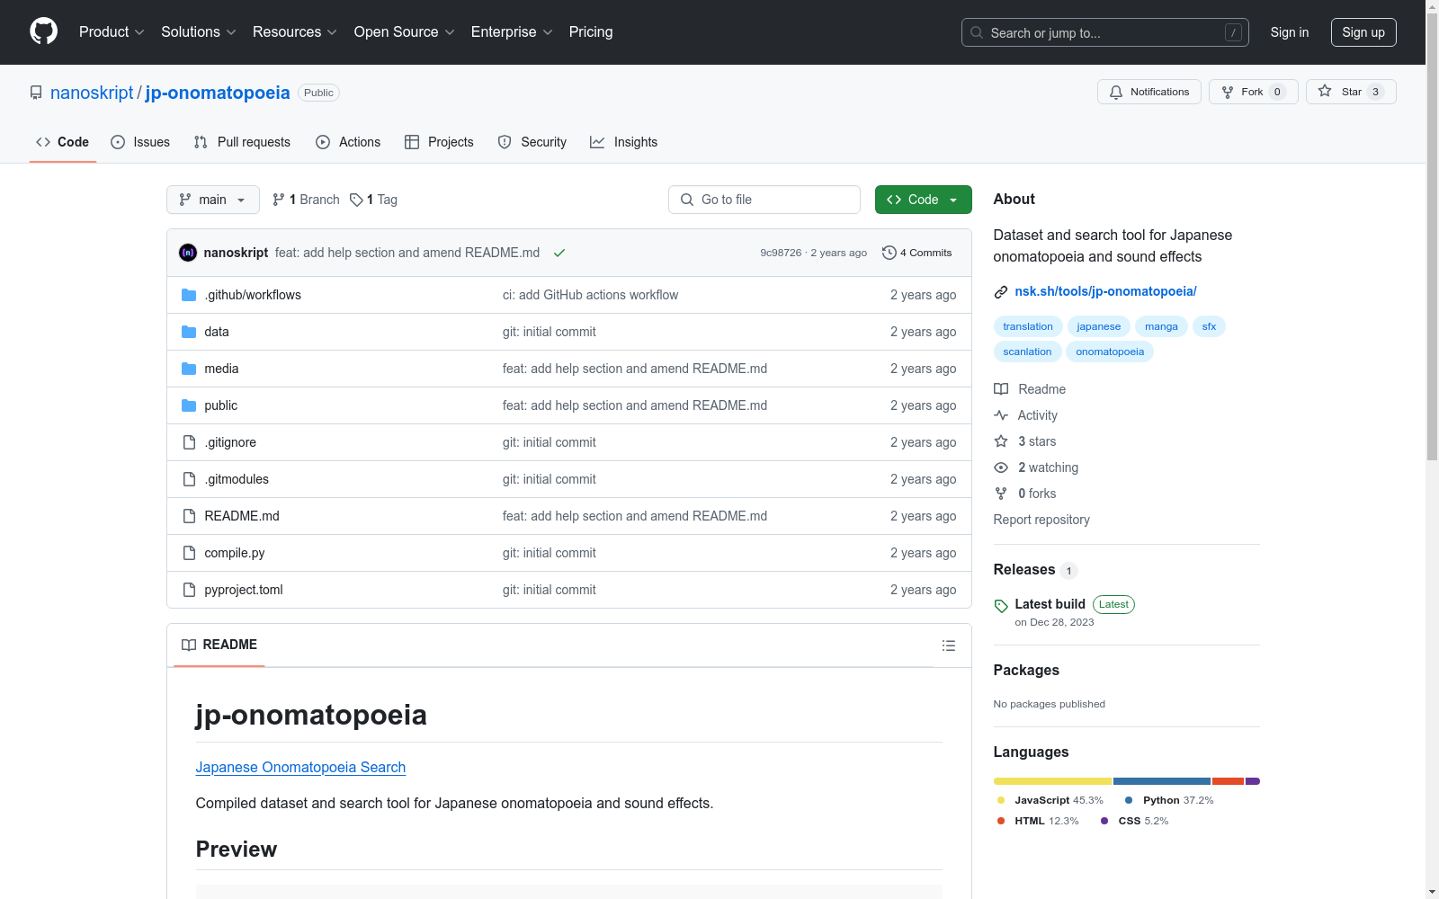Click the commits history clock icon

[889, 253]
